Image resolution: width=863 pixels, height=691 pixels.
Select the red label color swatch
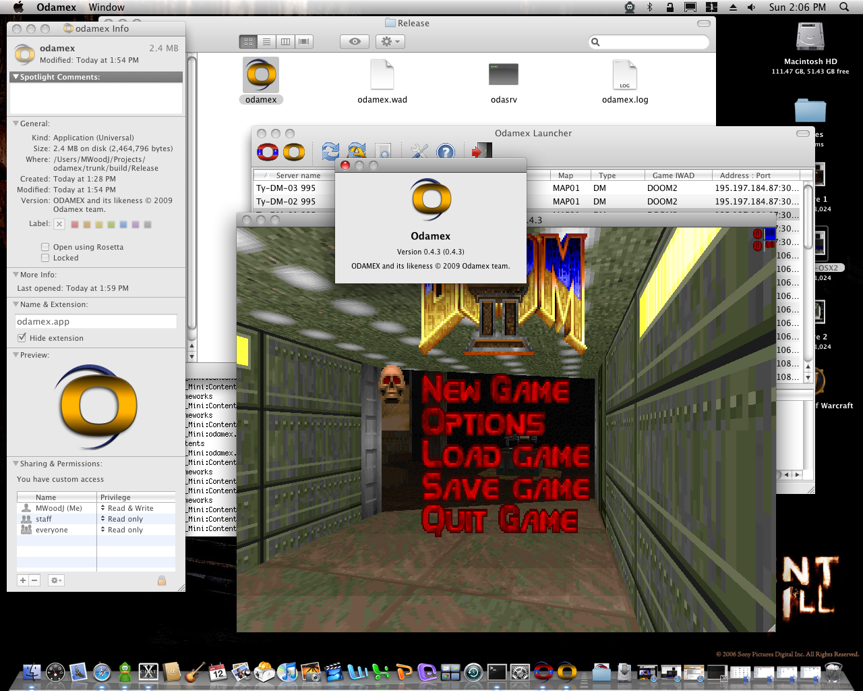[75, 224]
